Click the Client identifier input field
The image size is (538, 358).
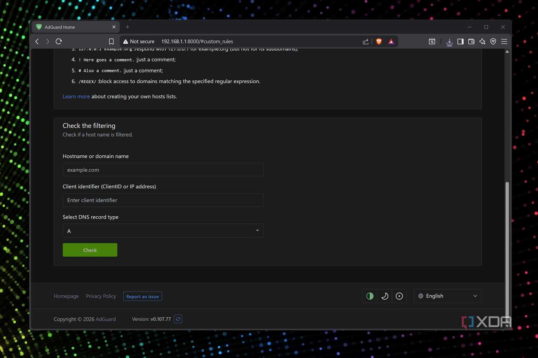tap(163, 200)
